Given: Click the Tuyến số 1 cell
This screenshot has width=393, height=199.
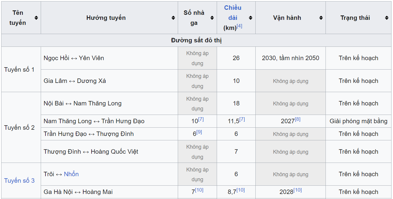Looking at the screenshot, I should (19, 70).
